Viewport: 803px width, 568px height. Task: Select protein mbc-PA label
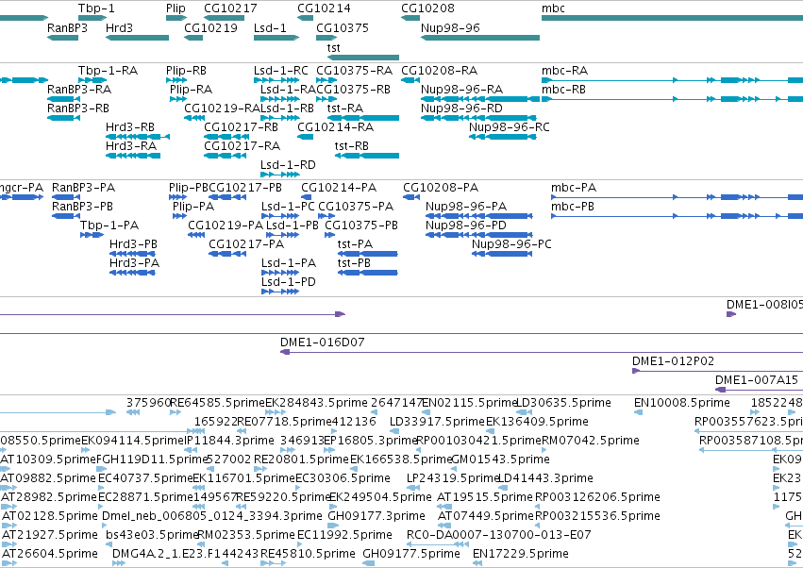tap(574, 188)
